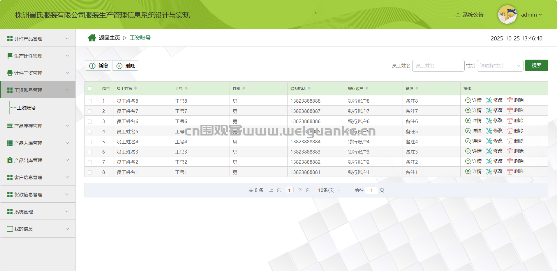The image size is (557, 271).
Task: Click the home icon beside 返回主页
Action: pyautogui.click(x=92, y=38)
